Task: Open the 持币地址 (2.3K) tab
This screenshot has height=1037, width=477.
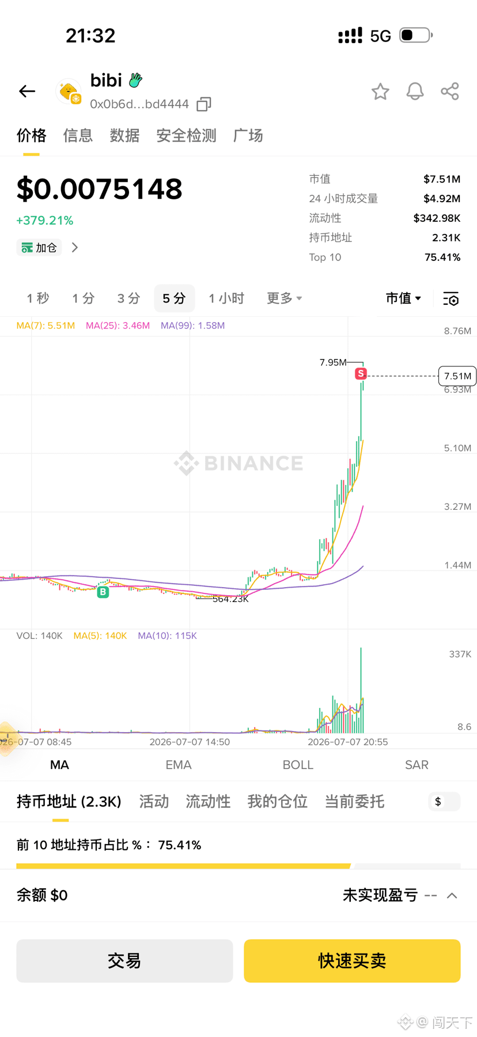Action: click(69, 801)
